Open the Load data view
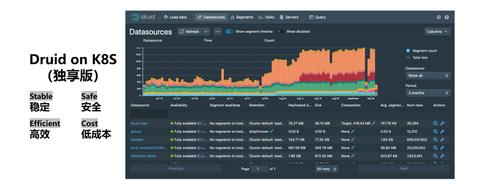The image size is (484, 189). coord(175,17)
